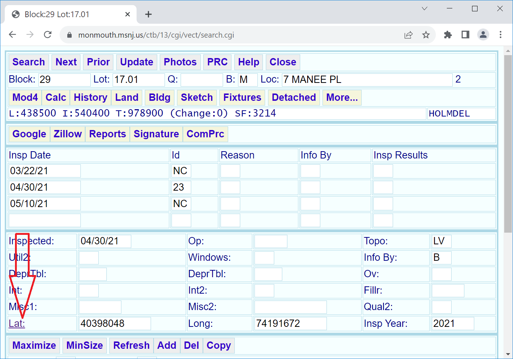Viewport: 513px width, 359px height.
Task: Open Zillow lookup for property
Action: [x=68, y=134]
